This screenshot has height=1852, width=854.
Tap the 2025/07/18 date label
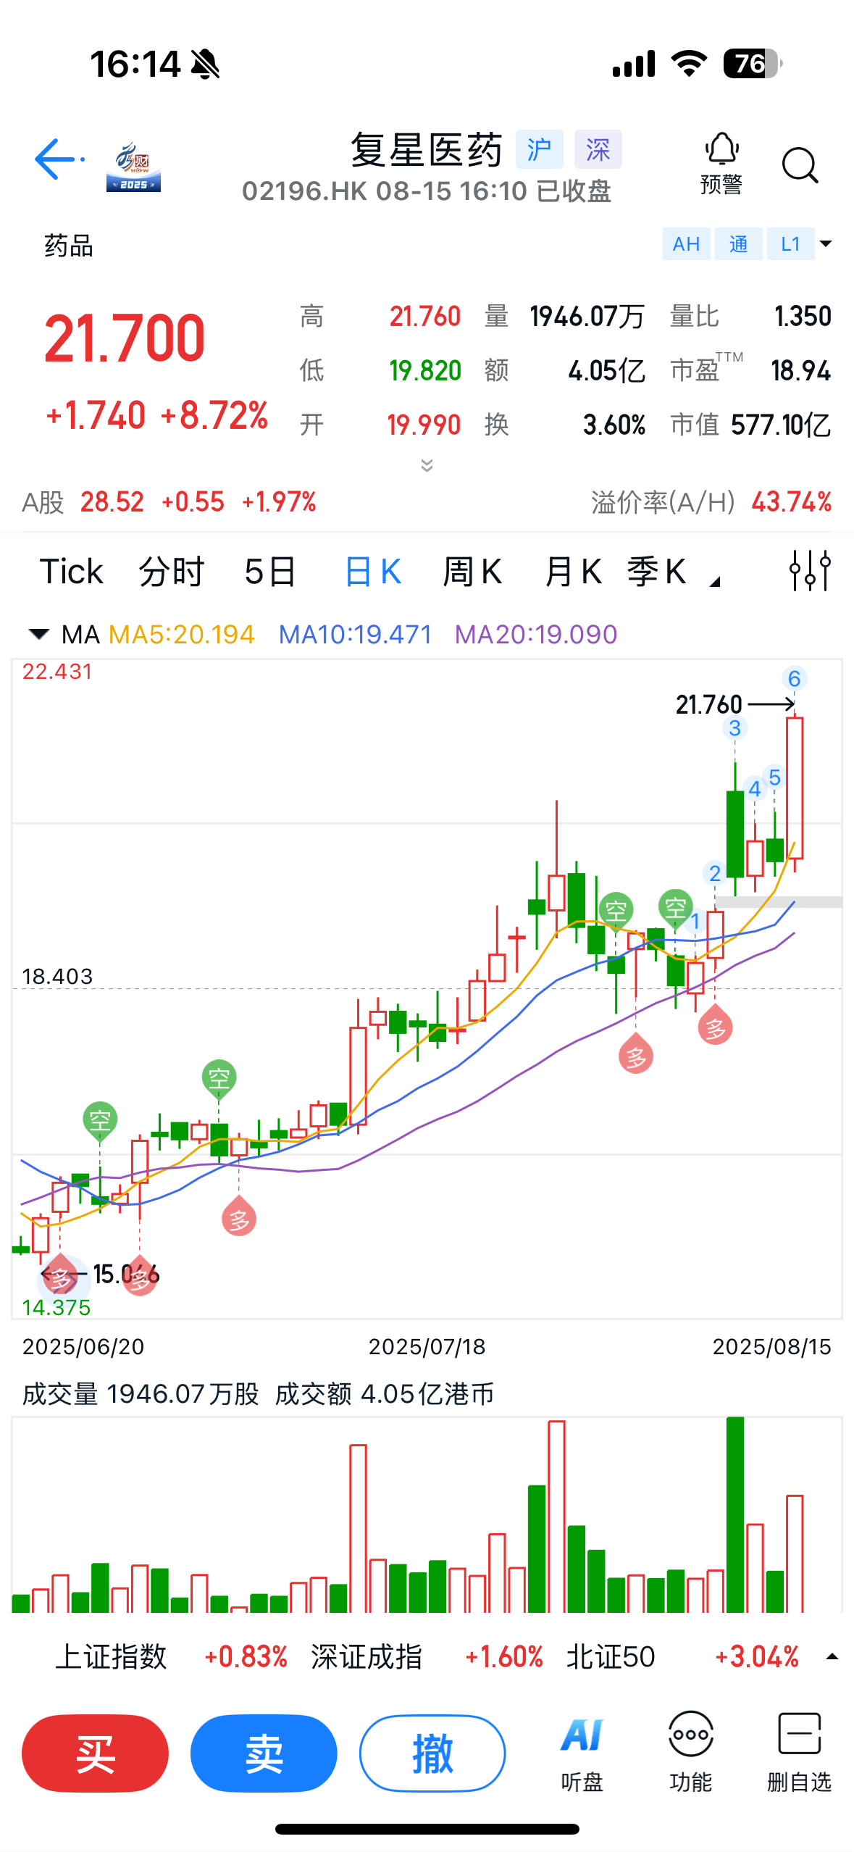pyautogui.click(x=427, y=1347)
